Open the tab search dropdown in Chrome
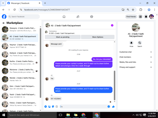 3,3
